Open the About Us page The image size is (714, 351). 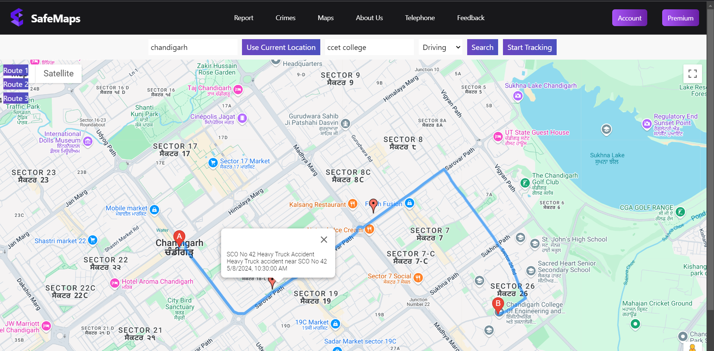pos(369,18)
